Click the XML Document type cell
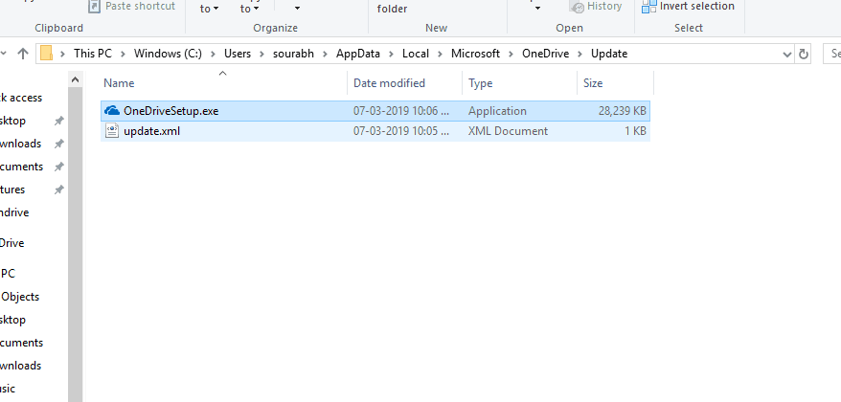Image resolution: width=841 pixels, height=402 pixels. [508, 131]
